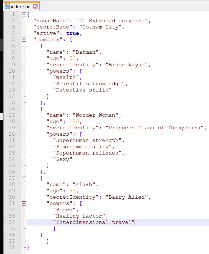The image size is (209, 254).
Task: Click the "Semi-immortality" entry
Action: point(82,147)
